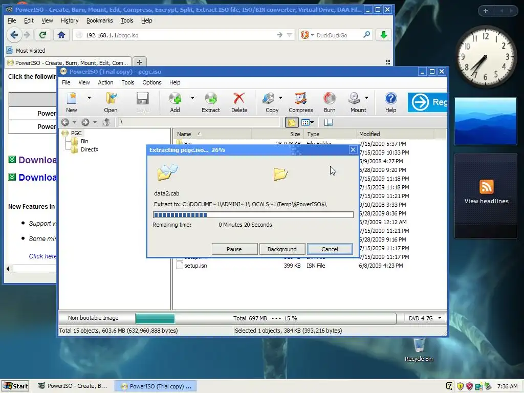
Task: Click the browser horizontal scrollbar left arrow
Action: point(8,268)
